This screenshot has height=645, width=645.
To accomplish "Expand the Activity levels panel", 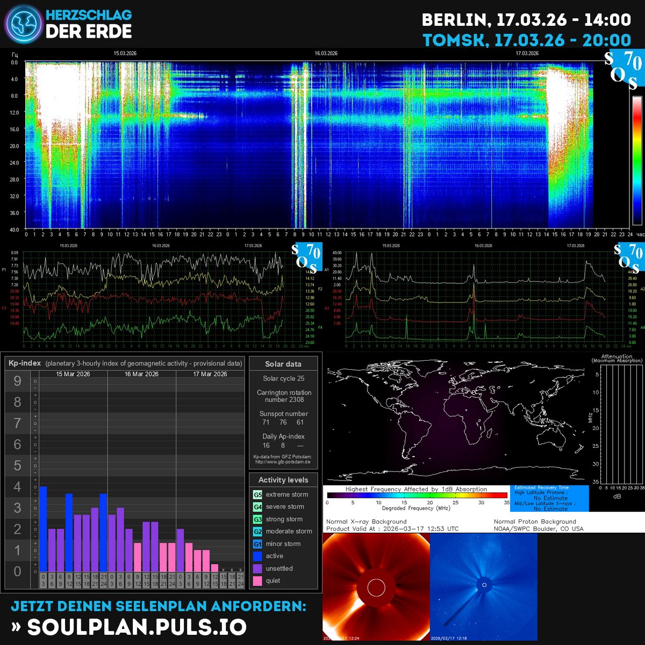I will (x=283, y=480).
